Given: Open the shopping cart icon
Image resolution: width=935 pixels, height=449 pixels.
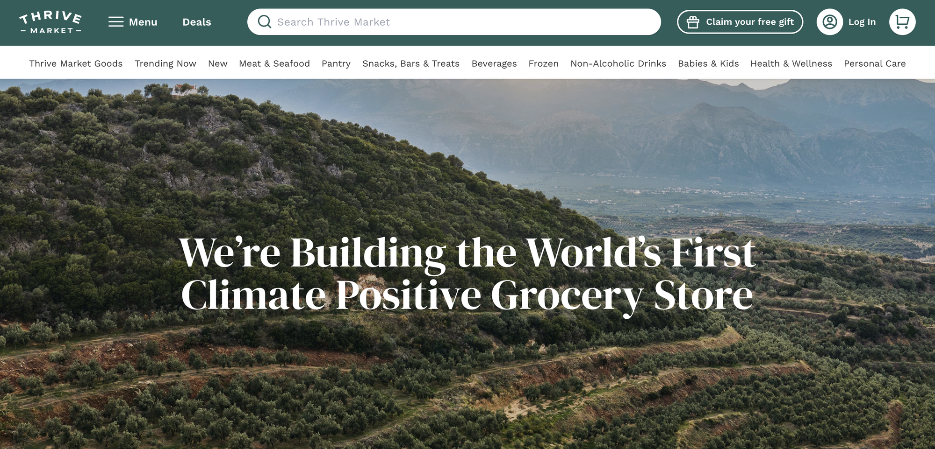Looking at the screenshot, I should [x=902, y=22].
